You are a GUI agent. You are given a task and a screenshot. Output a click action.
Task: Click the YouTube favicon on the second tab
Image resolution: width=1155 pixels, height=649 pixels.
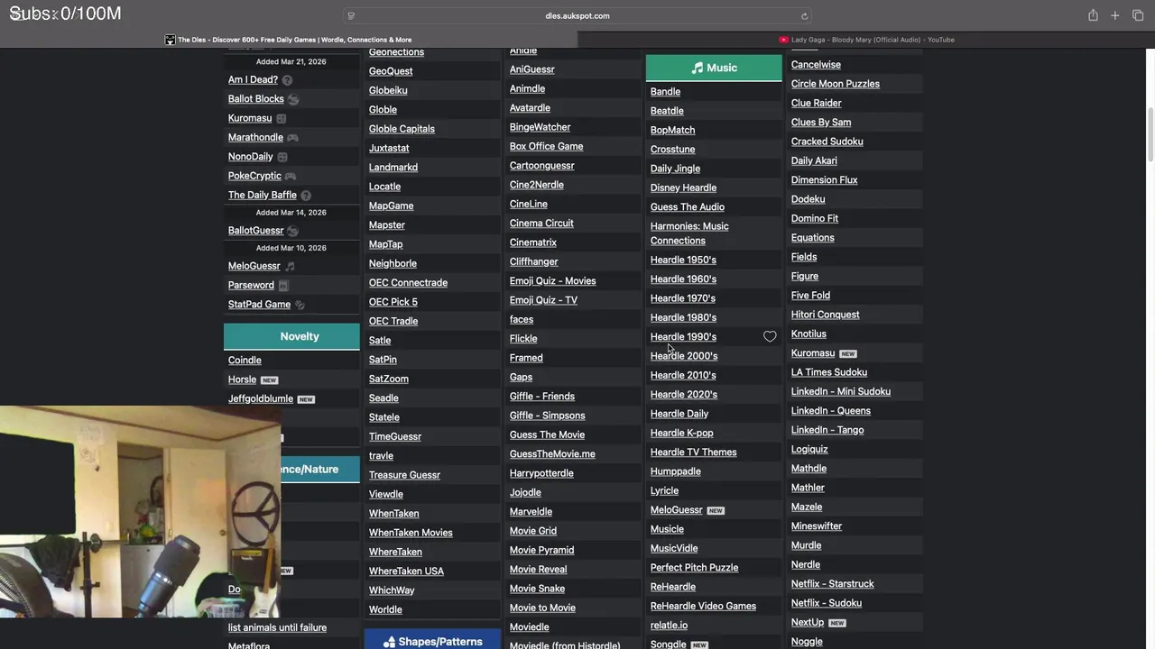[784, 40]
